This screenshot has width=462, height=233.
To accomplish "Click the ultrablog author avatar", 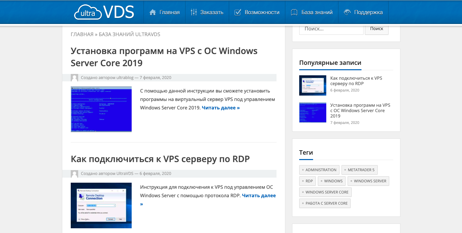I will (x=74, y=78).
